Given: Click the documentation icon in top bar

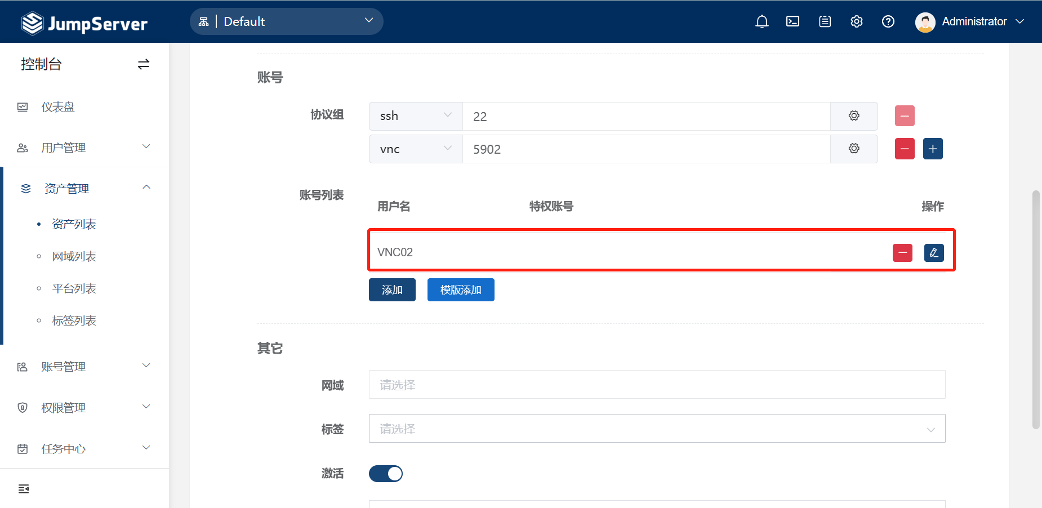Looking at the screenshot, I should [x=825, y=21].
